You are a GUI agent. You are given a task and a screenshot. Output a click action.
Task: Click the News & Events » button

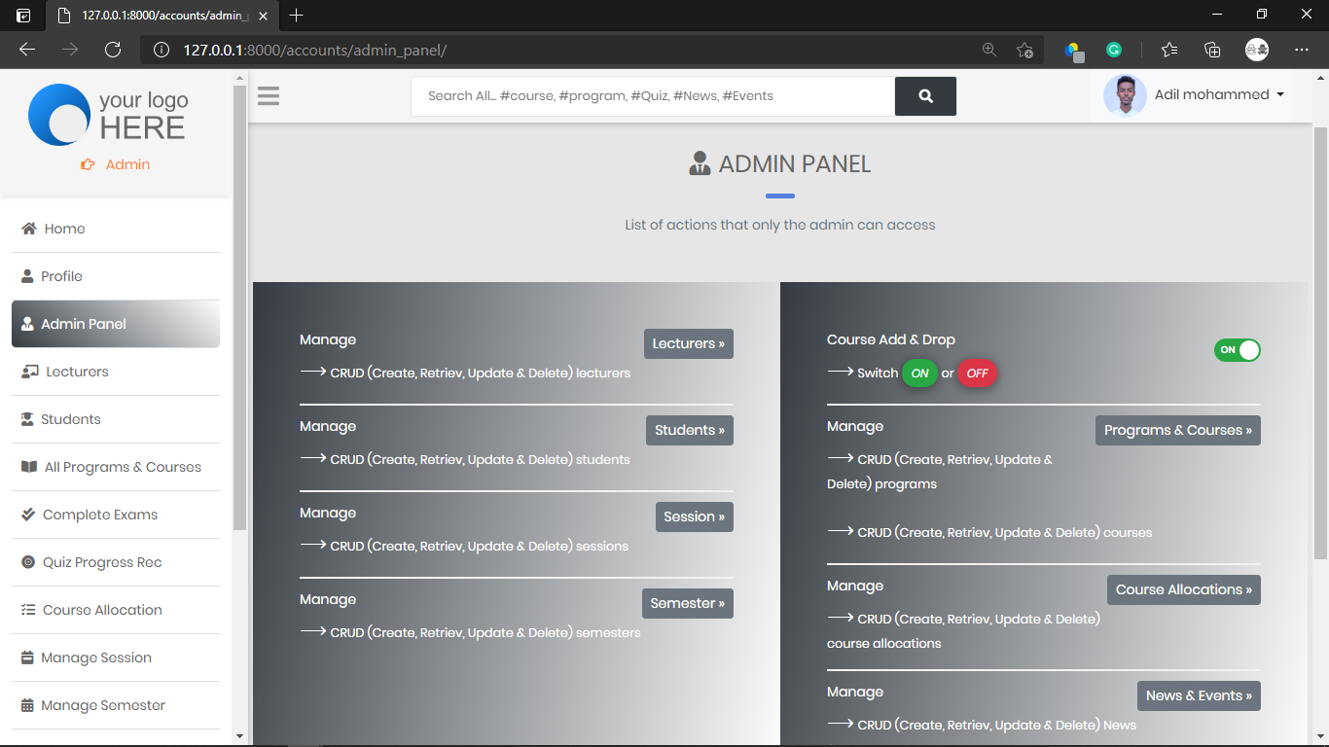pos(1199,695)
